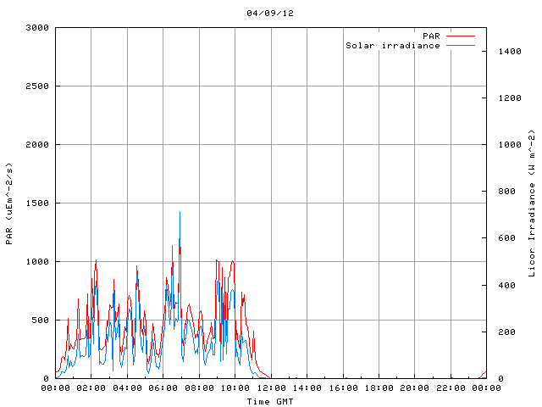The width and height of the screenshot is (542, 407).
Task: Click the chart title 04/09/12
Action: pyautogui.click(x=270, y=14)
